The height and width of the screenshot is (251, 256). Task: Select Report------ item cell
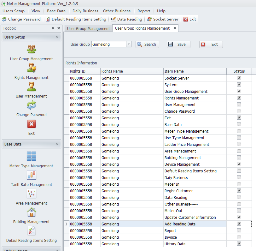(x=195, y=230)
